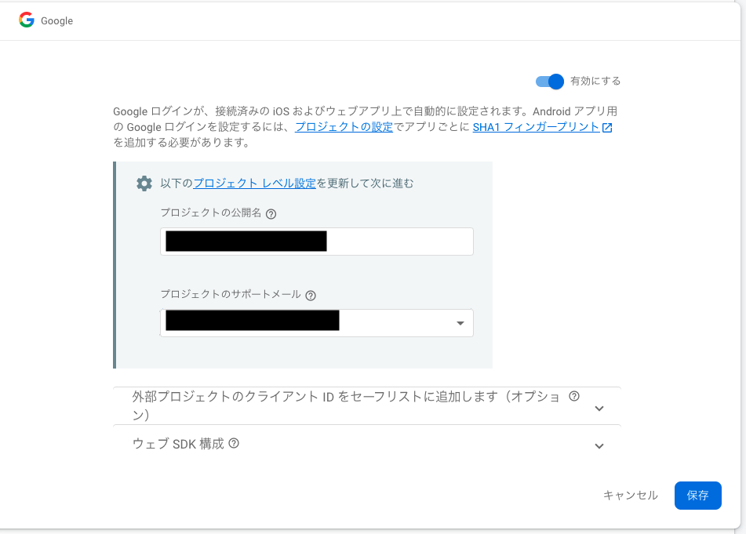Screen dimensions: 746x534
Task: Click help icon beside プロジェクトの公開名
Action: pyautogui.click(x=271, y=214)
